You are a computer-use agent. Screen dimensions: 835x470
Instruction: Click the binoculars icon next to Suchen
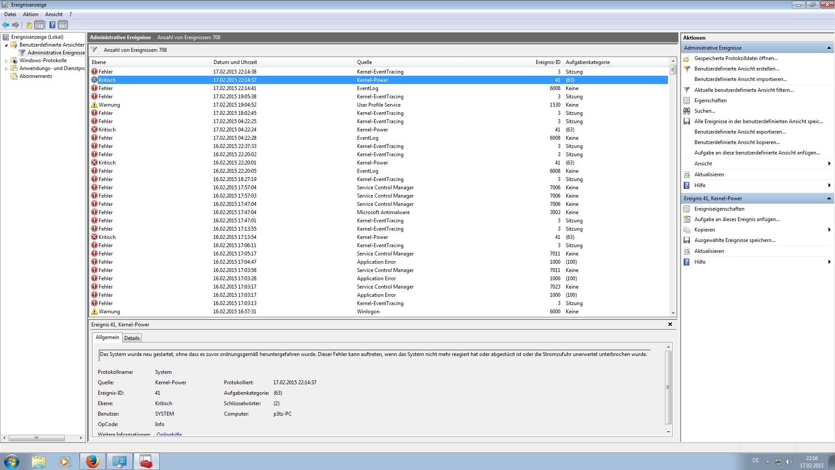tap(687, 111)
